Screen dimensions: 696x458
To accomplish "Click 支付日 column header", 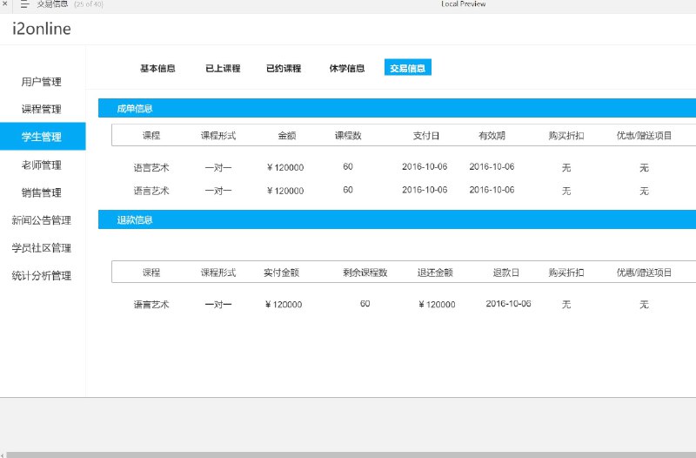I will (426, 136).
